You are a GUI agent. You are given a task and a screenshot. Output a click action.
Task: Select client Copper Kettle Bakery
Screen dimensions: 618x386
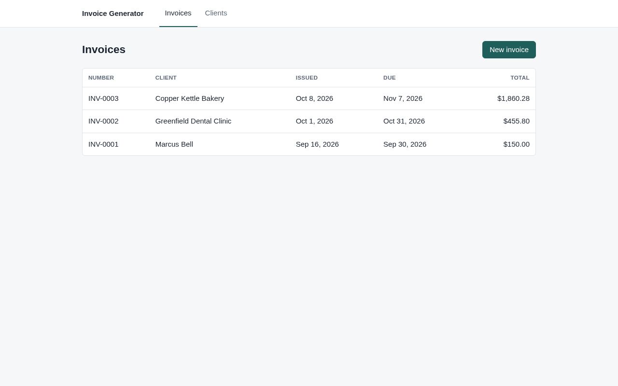(190, 98)
